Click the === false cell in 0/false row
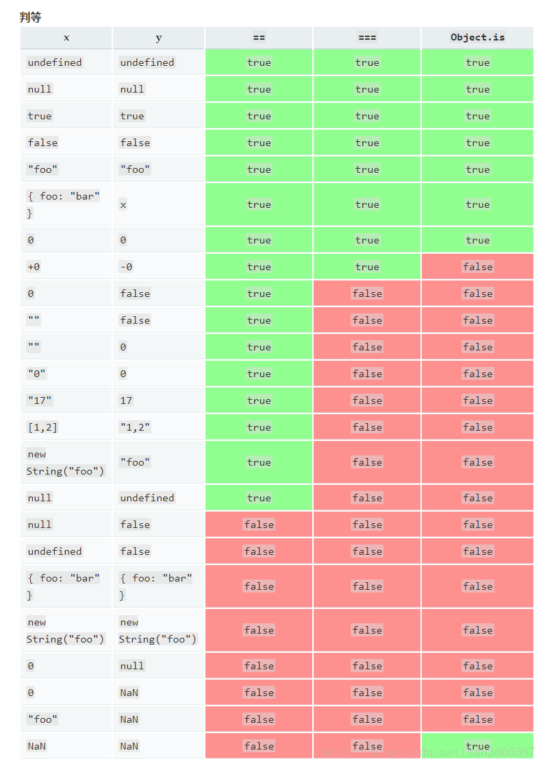The height and width of the screenshot is (766, 543). tap(367, 294)
